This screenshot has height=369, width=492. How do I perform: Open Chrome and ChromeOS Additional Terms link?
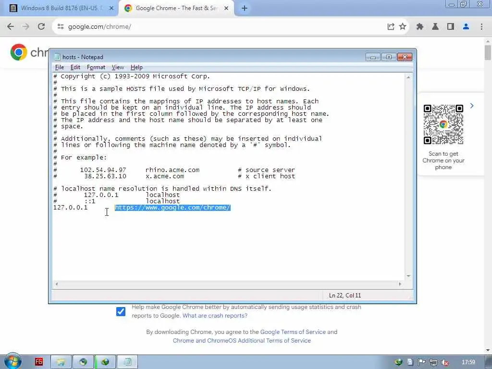(242, 341)
